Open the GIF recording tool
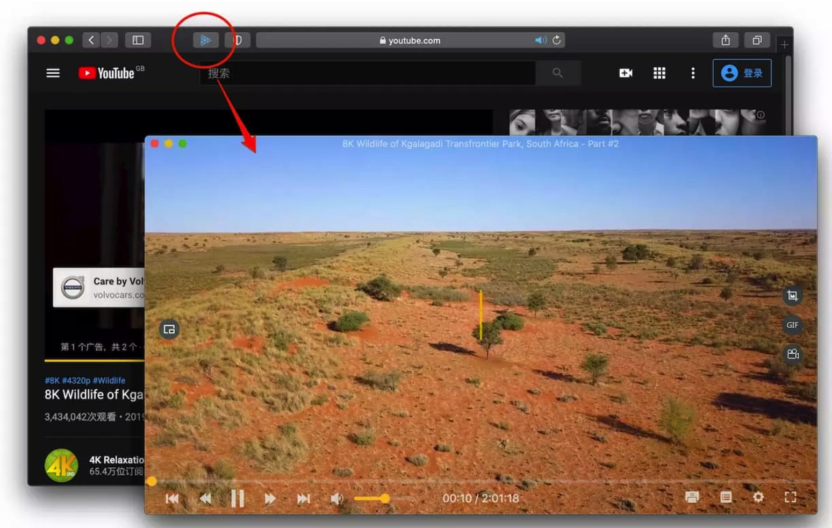The width and height of the screenshot is (832, 528). tap(792, 325)
